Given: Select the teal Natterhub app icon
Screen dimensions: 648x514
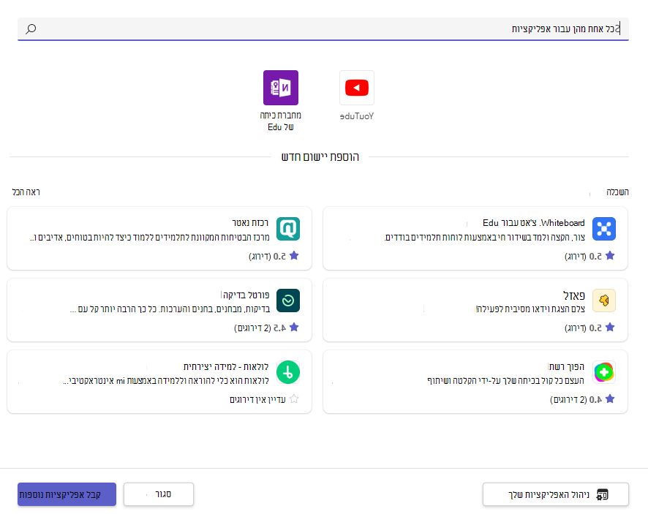Looking at the screenshot, I should (x=288, y=229).
